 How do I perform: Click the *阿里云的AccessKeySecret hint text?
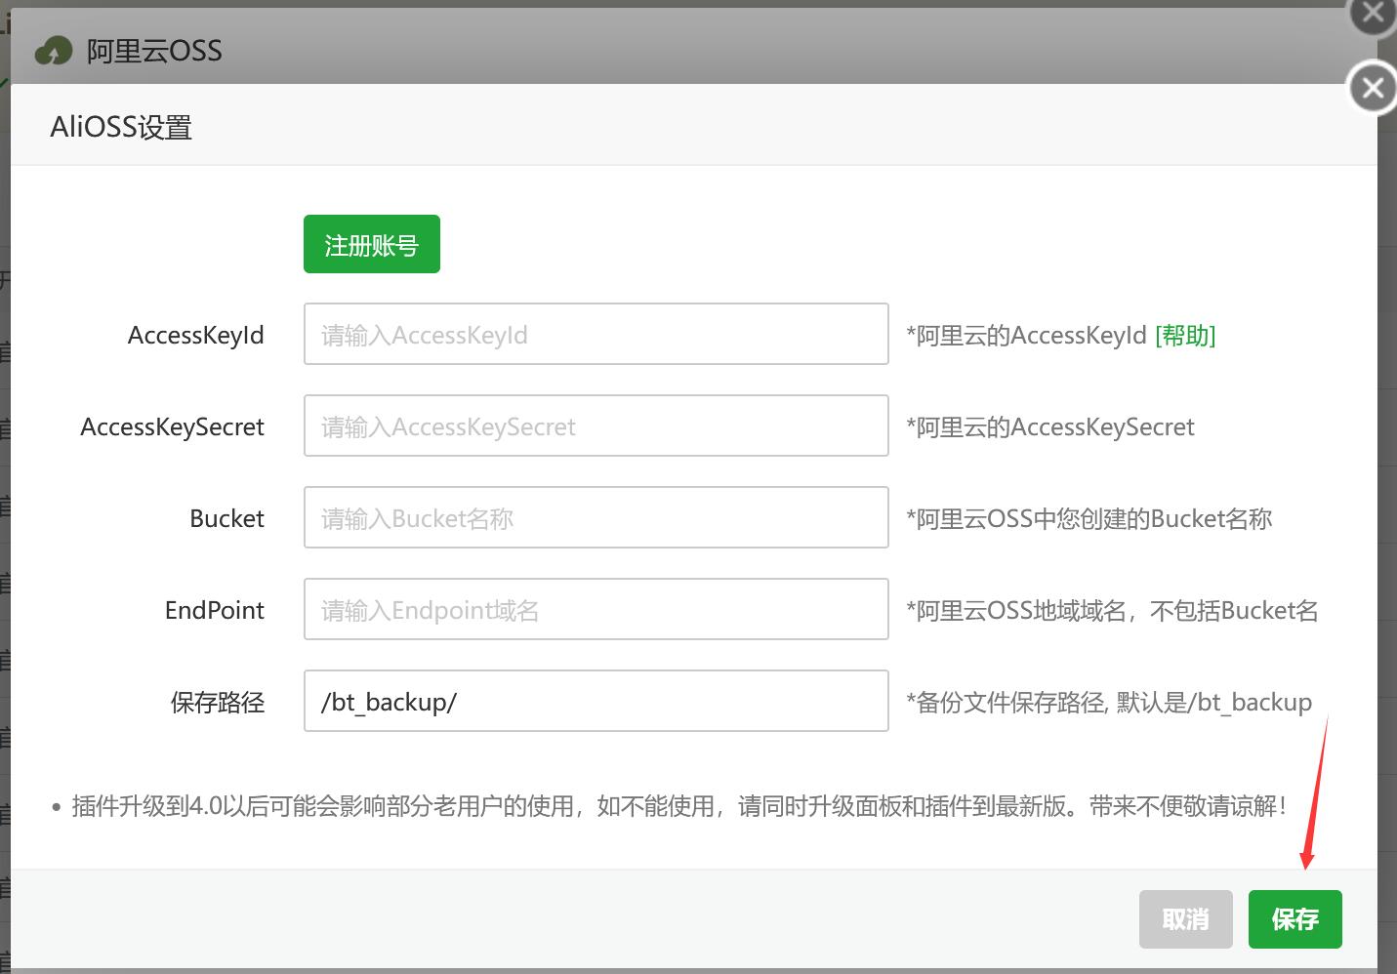pyautogui.click(x=1050, y=427)
